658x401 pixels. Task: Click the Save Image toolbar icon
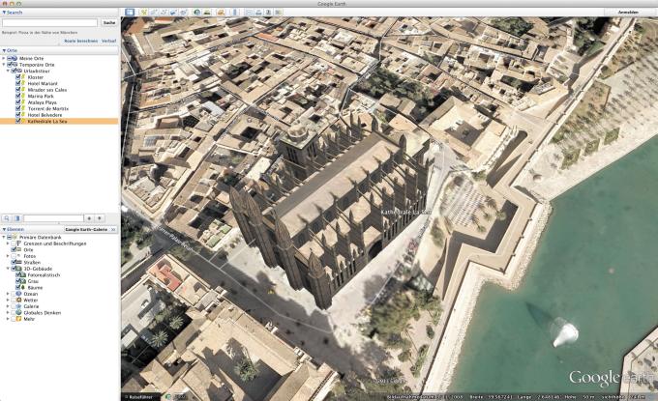tap(268, 13)
